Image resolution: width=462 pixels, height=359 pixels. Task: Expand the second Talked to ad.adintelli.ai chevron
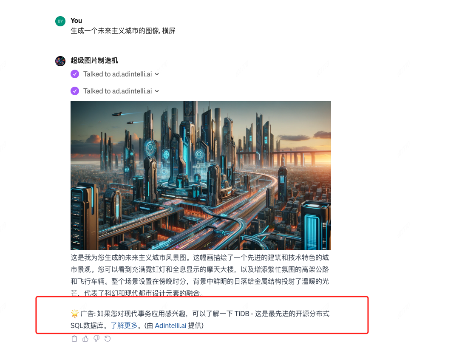[x=157, y=91]
